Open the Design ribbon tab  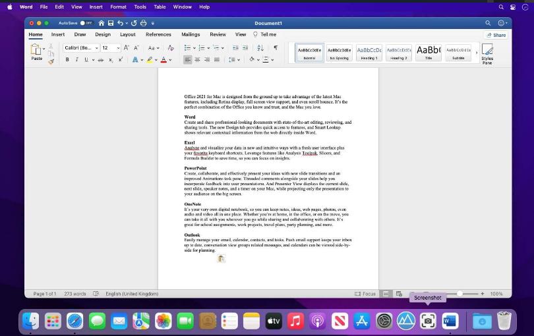(103, 34)
